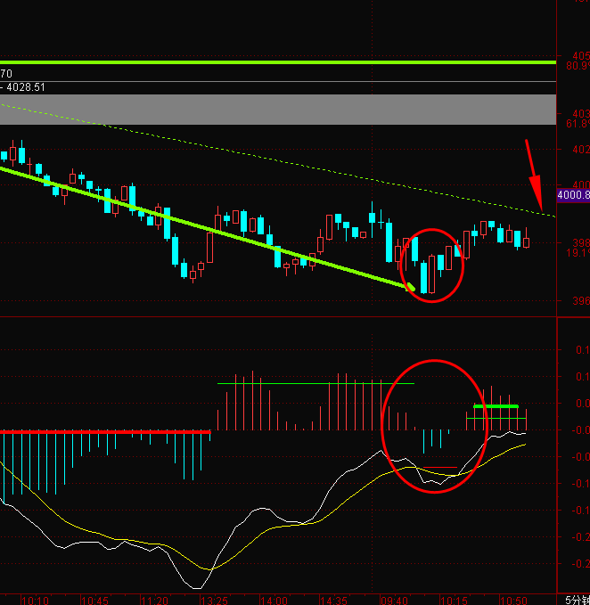Click the 61.8% Fibonacci level label
This screenshot has height=605, width=590.
click(578, 124)
